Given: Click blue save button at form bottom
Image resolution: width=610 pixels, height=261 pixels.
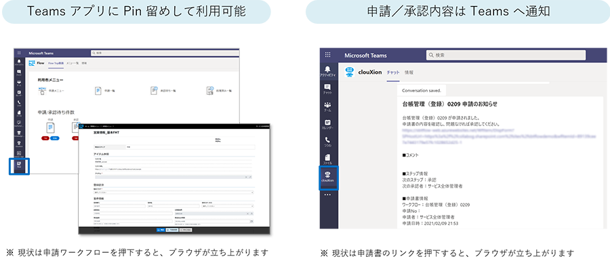Looking at the screenshot, I should (160, 230).
